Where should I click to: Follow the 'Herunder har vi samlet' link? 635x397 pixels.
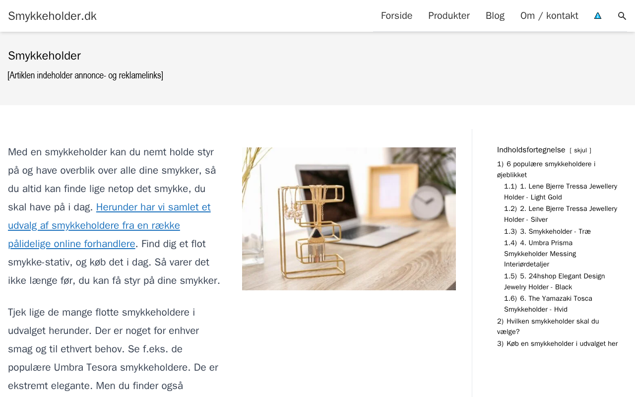point(109,225)
